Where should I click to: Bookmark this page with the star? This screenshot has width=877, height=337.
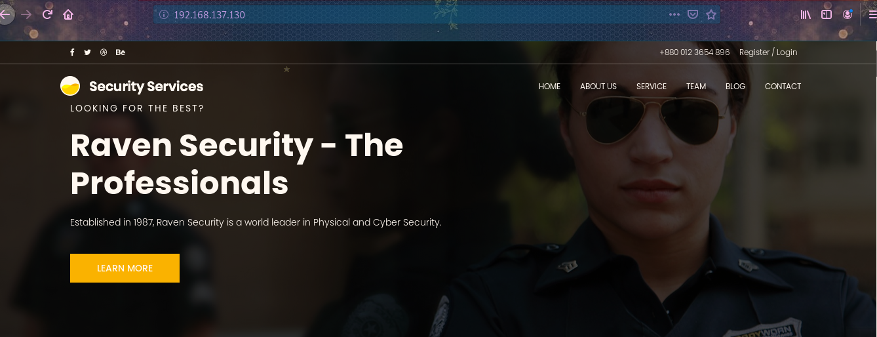coord(711,14)
